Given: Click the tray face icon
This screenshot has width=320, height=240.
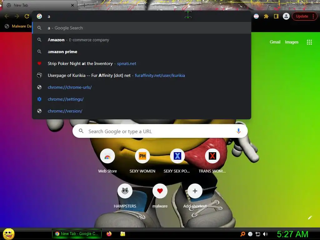Looking at the screenshot, I should 250,234.
